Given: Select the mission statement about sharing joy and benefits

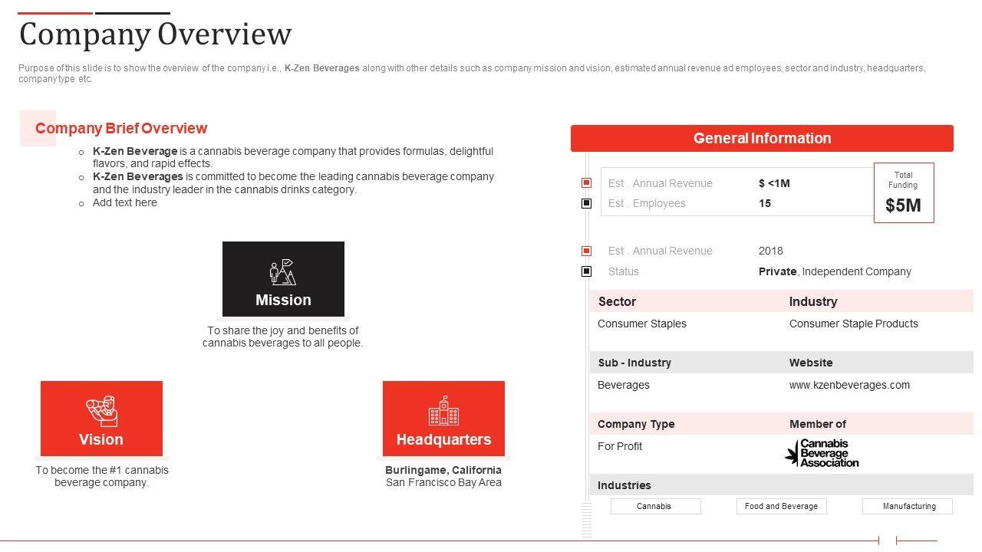Looking at the screenshot, I should tap(283, 337).
